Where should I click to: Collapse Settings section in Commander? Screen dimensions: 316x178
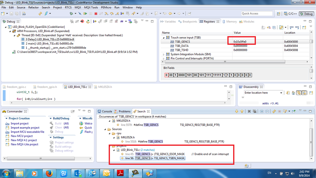click(x=51, y=137)
